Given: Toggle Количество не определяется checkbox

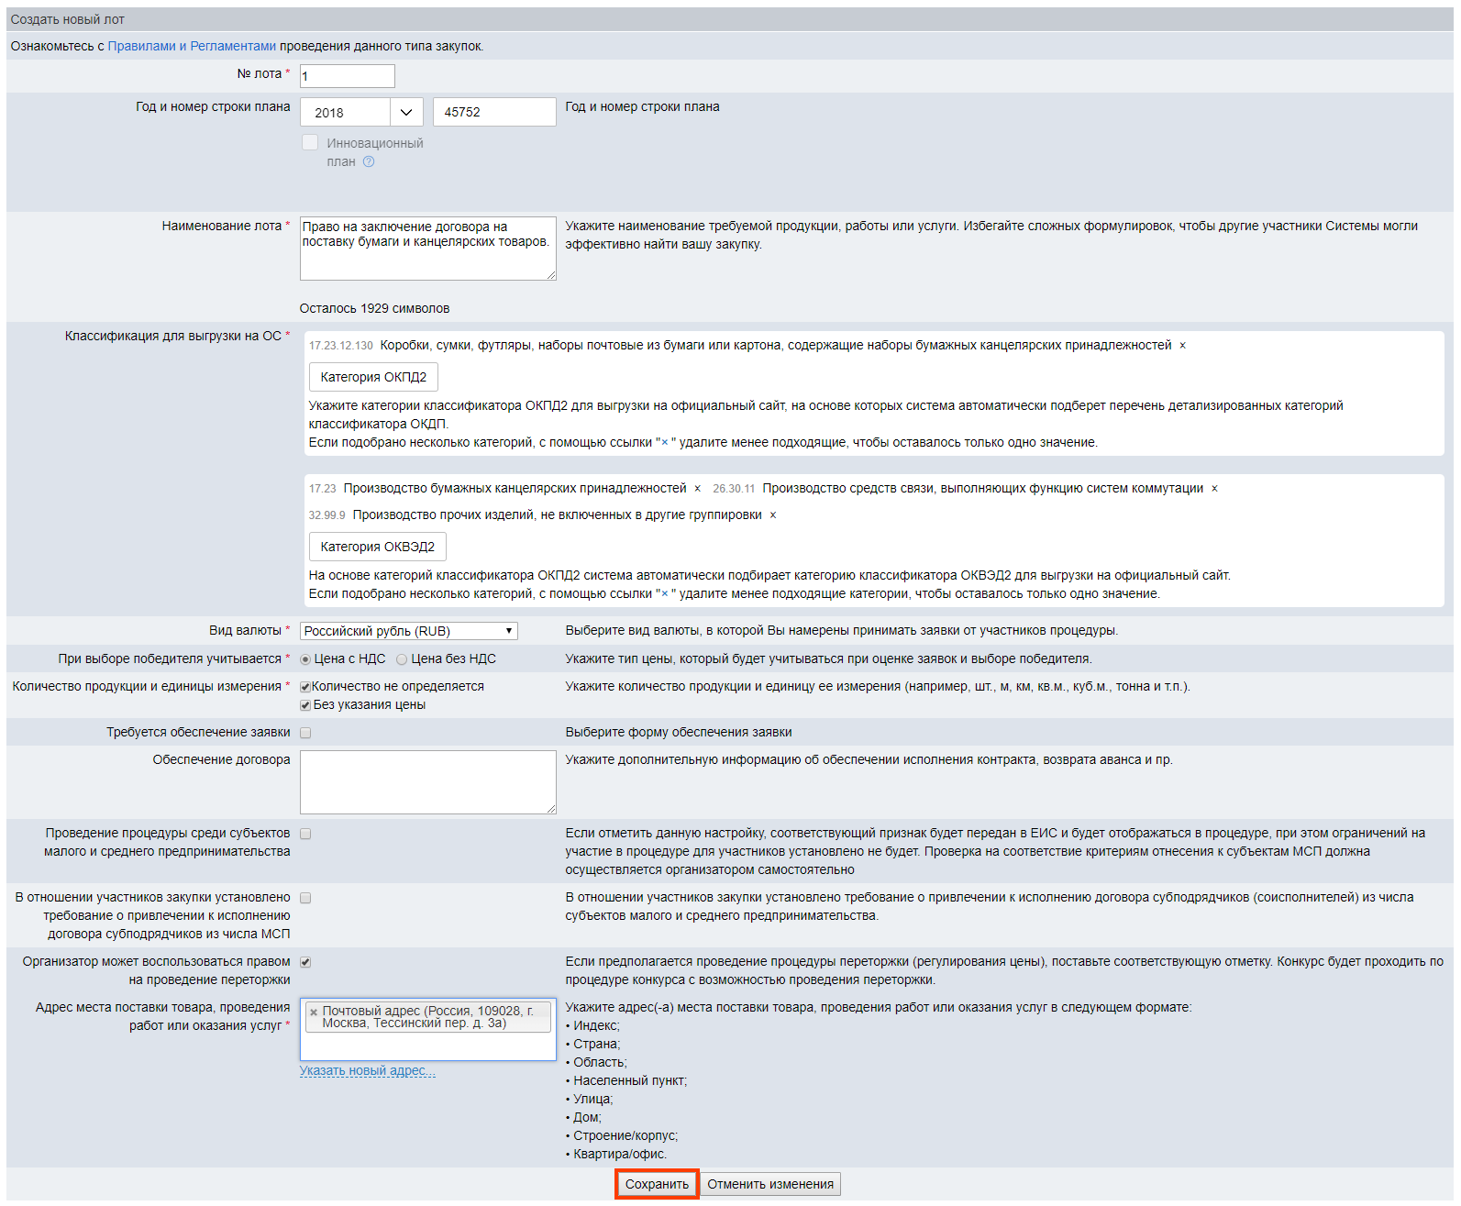Looking at the screenshot, I should pos(305,687).
